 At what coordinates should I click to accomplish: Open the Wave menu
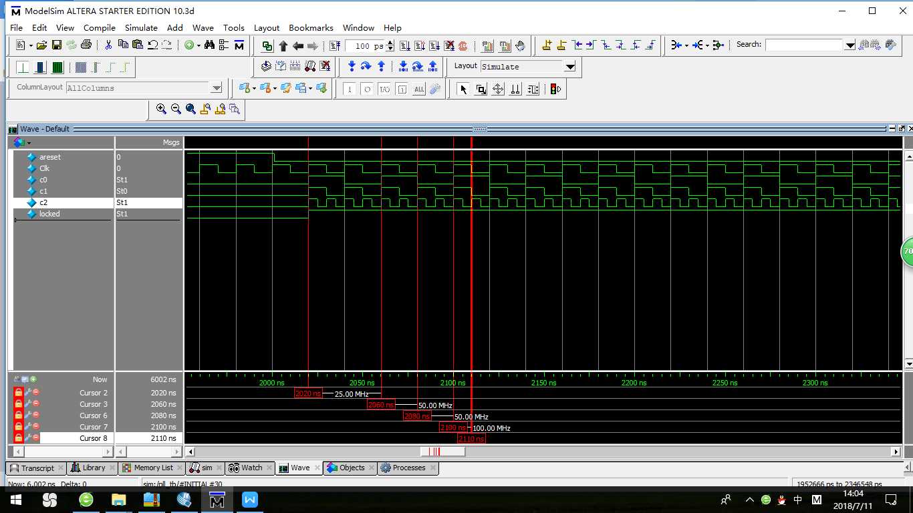click(x=203, y=27)
